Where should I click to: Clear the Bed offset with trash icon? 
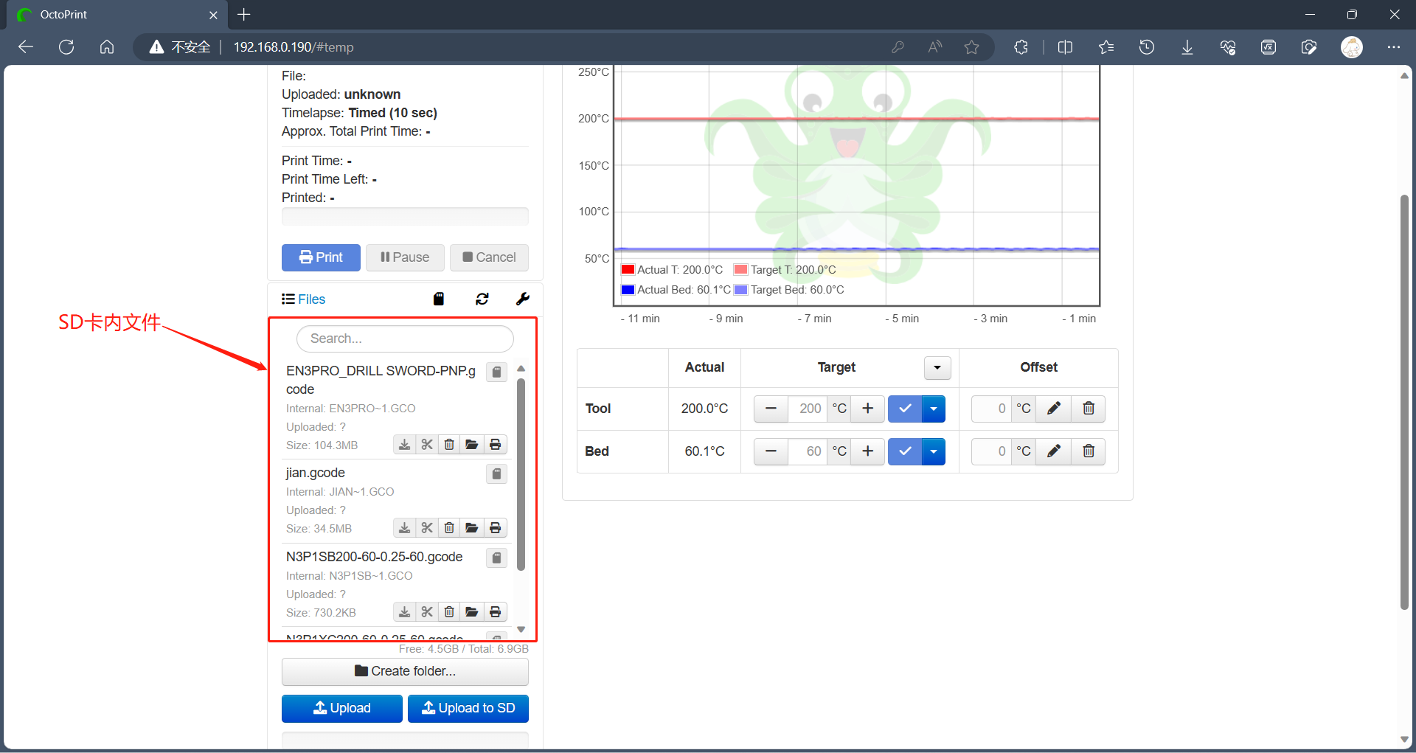(x=1089, y=451)
